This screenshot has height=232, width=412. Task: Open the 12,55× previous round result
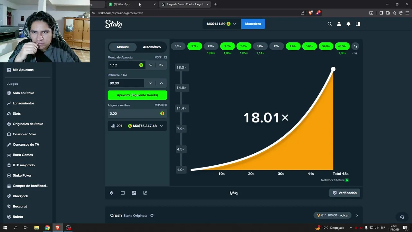(x=227, y=46)
